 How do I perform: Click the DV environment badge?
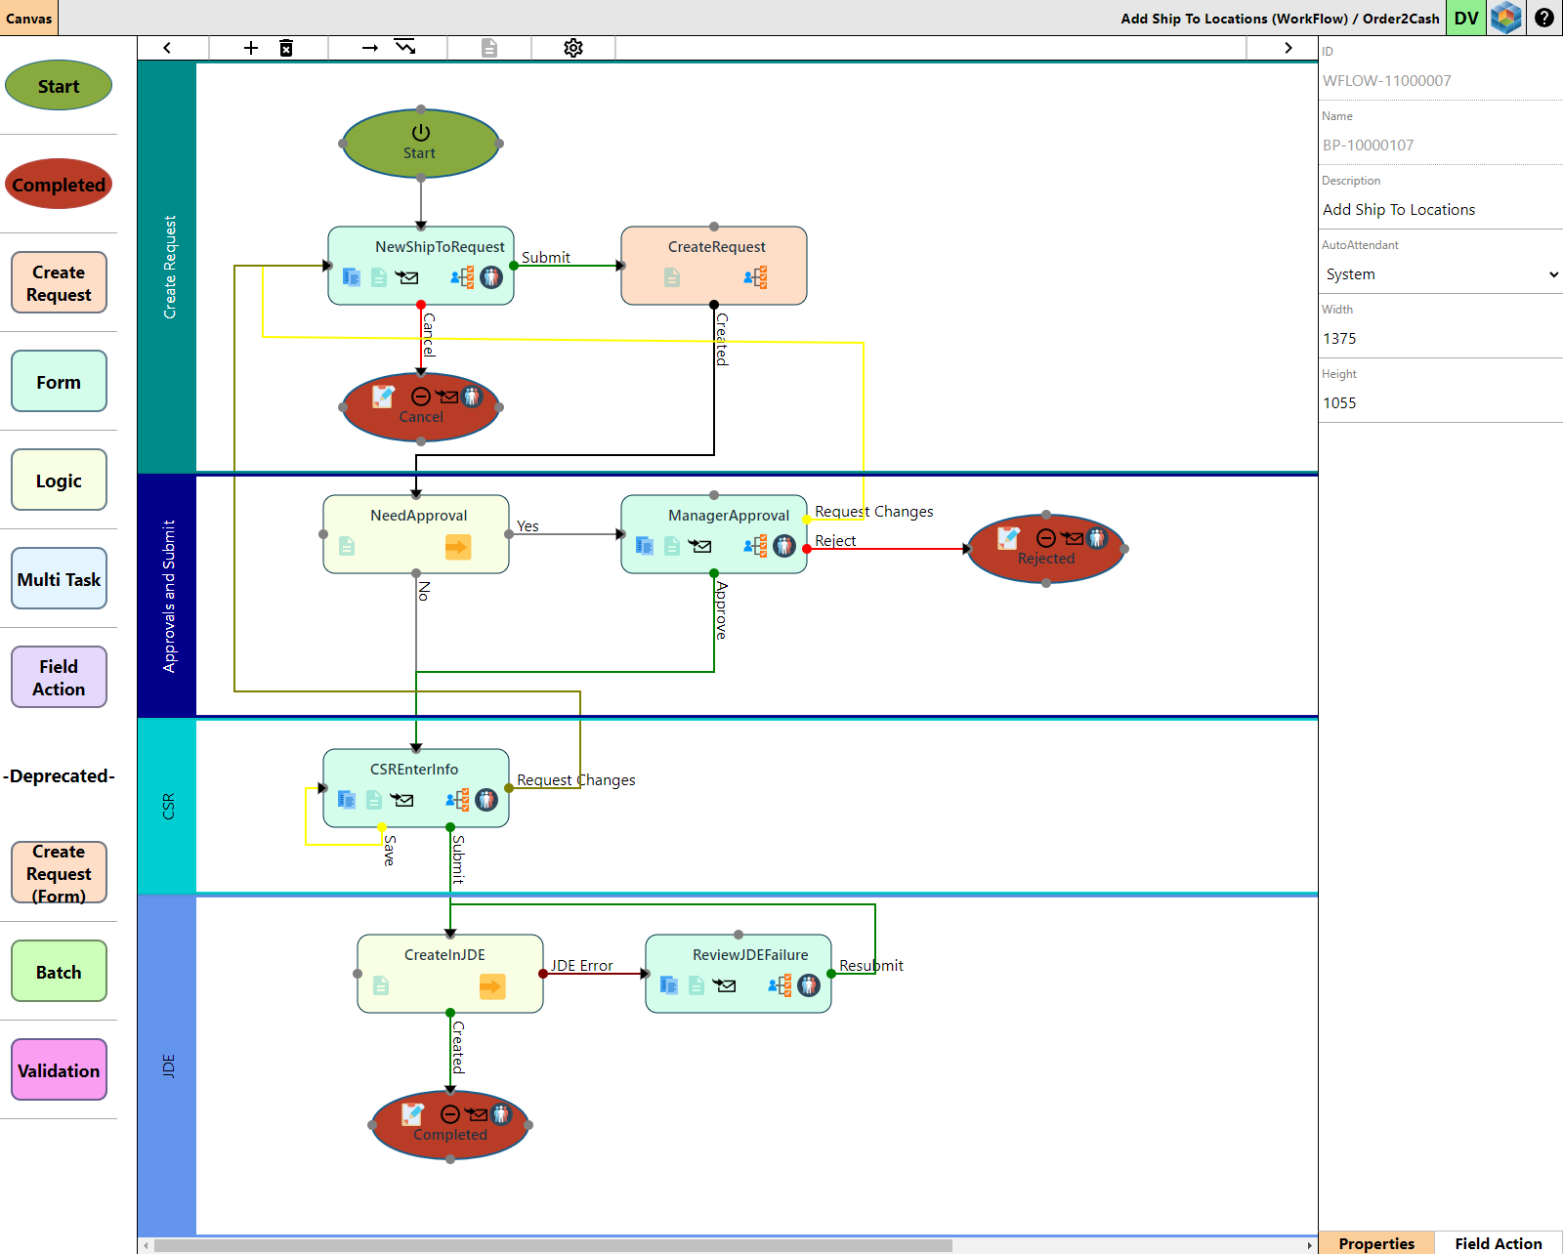[x=1465, y=18]
